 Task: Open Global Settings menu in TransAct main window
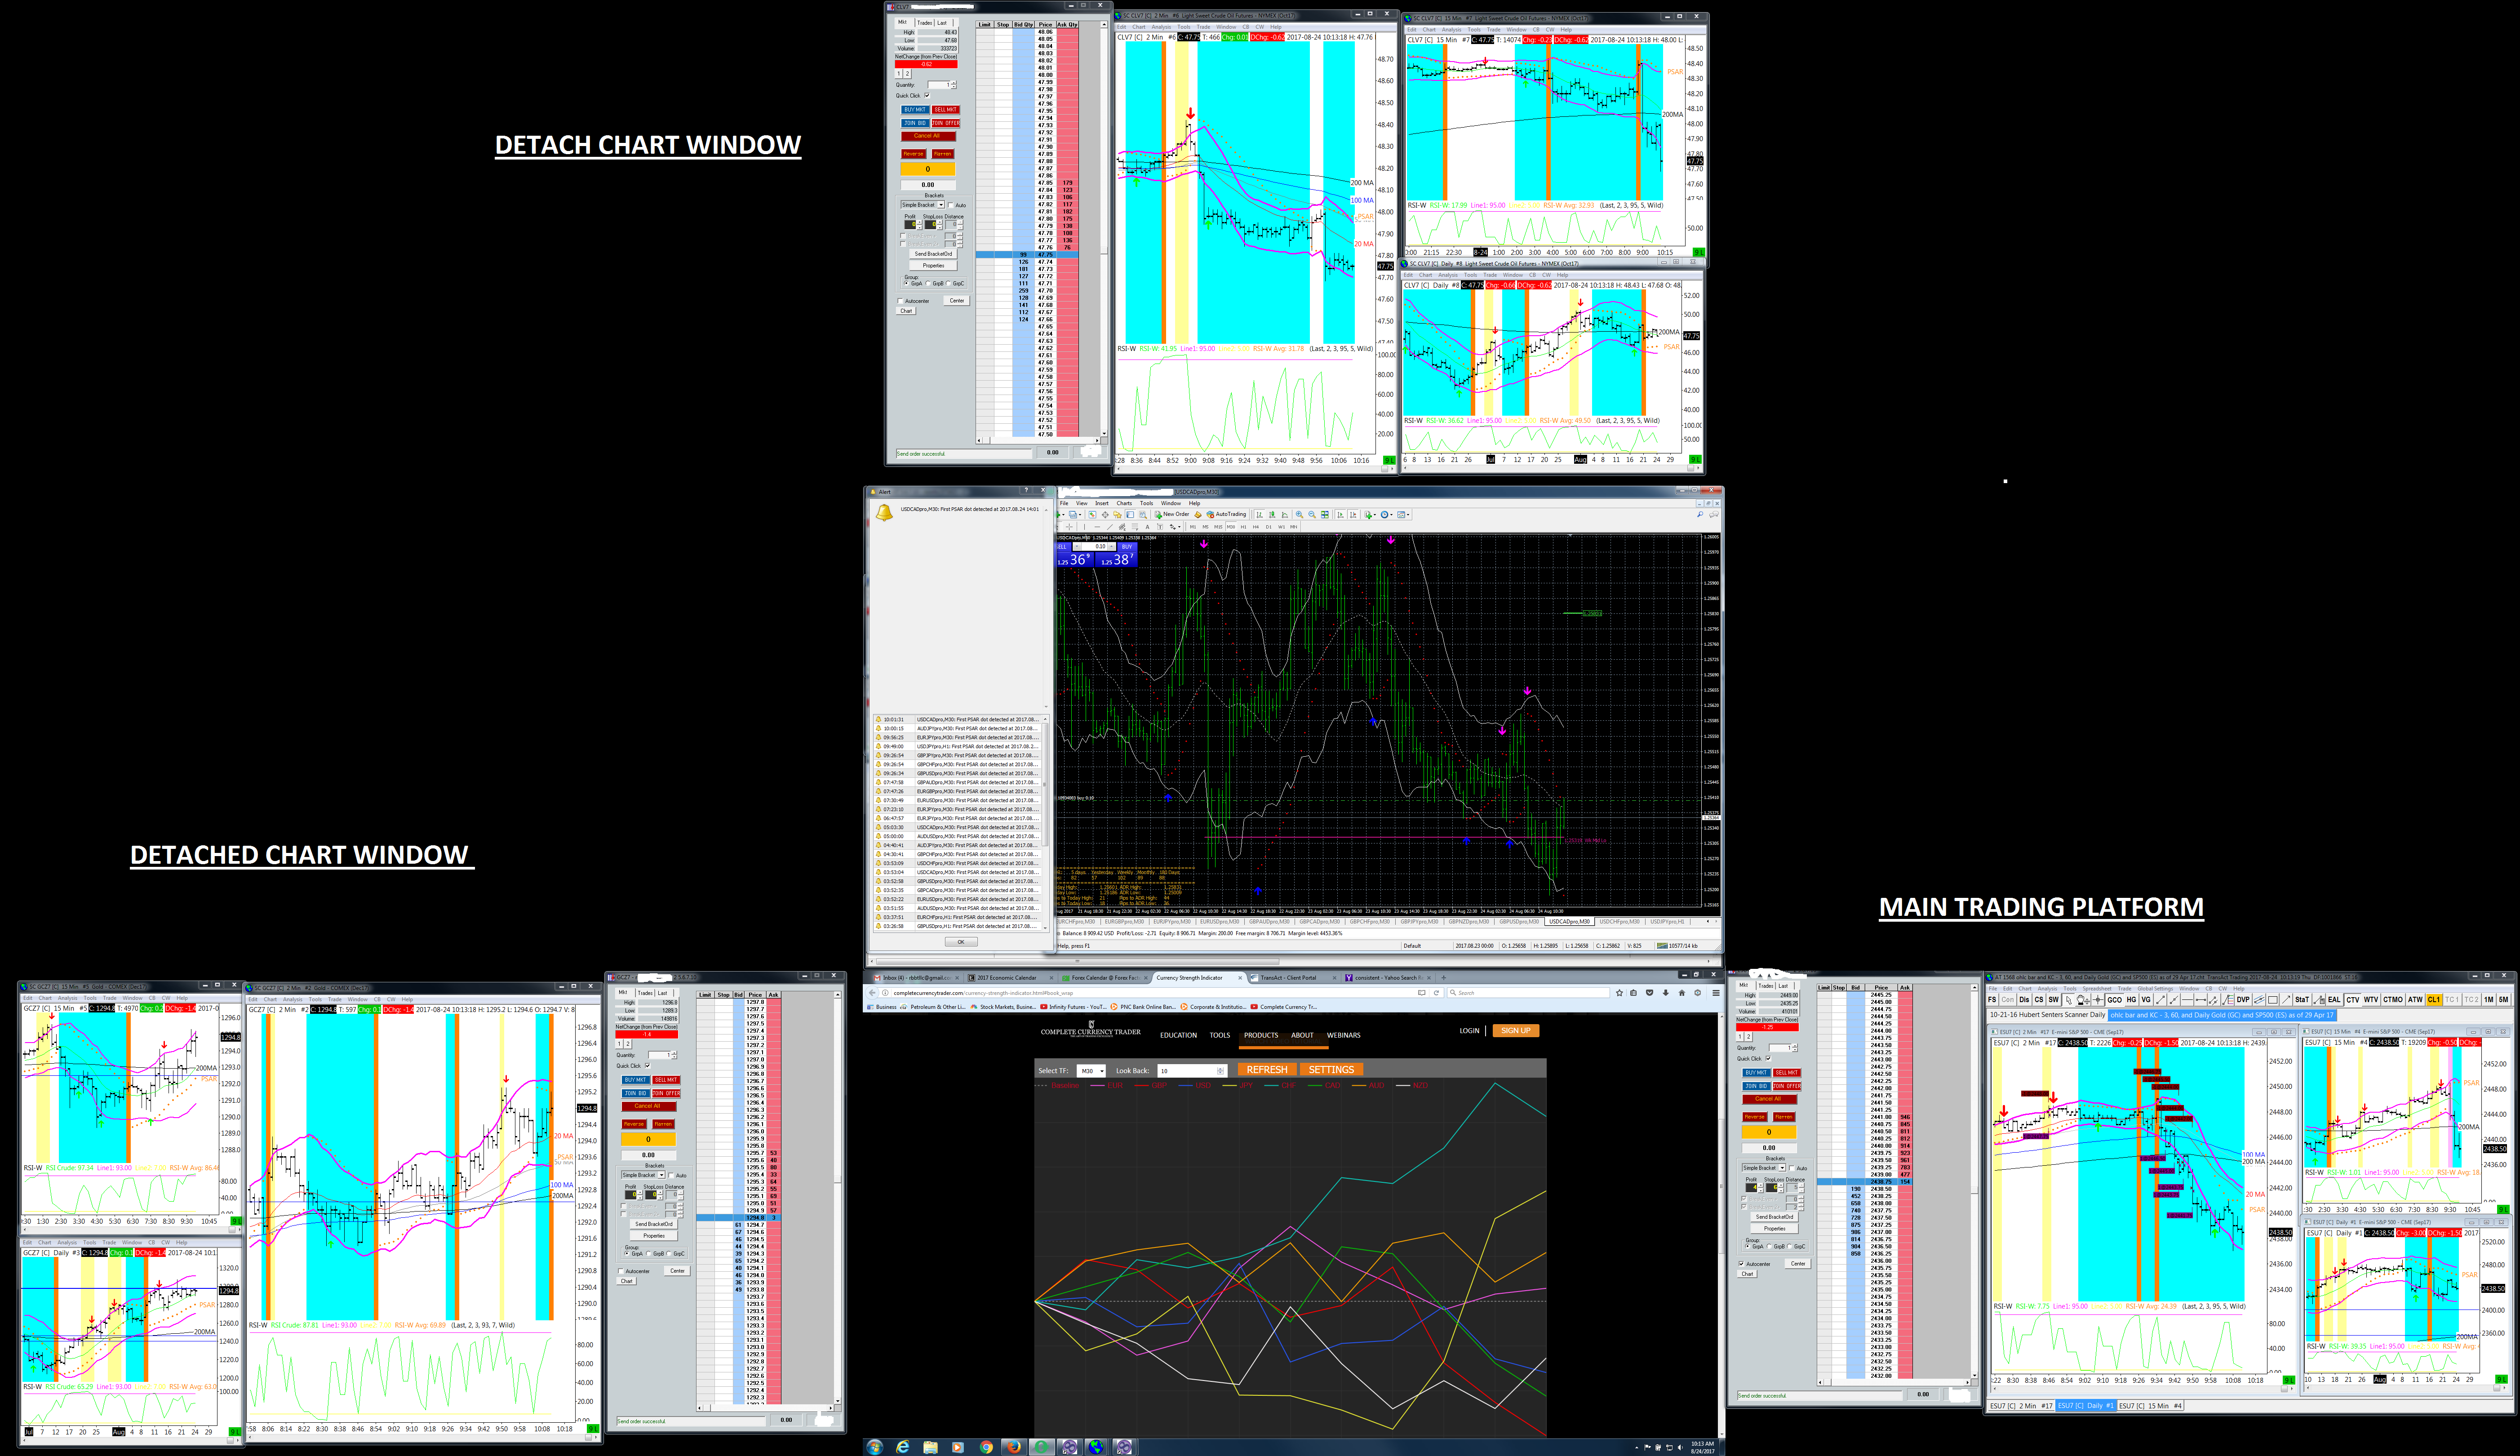coord(2155,988)
